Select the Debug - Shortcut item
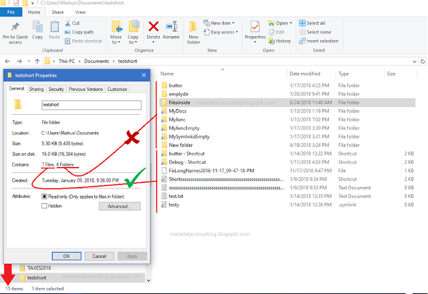 click(x=287, y=162)
